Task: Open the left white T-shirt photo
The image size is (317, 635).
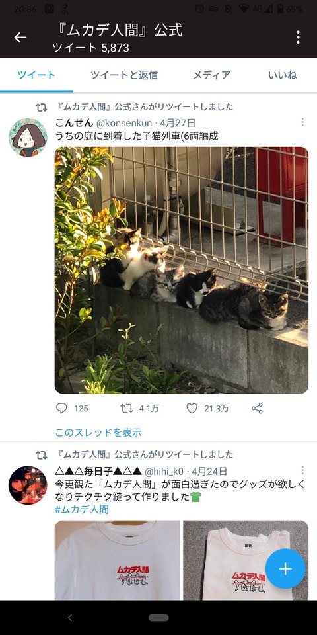Action: click(118, 560)
